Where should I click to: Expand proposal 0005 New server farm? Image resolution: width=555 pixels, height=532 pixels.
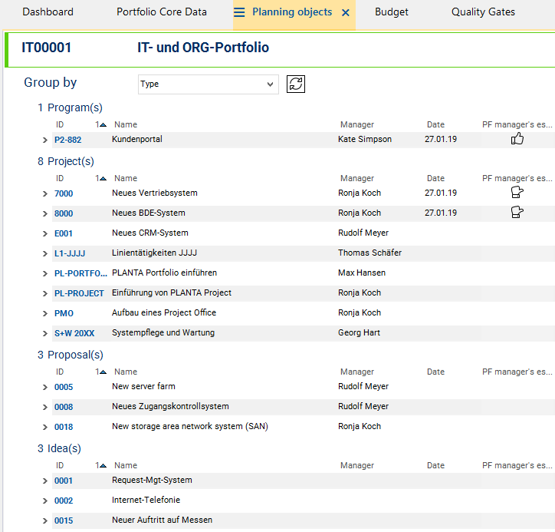click(45, 387)
